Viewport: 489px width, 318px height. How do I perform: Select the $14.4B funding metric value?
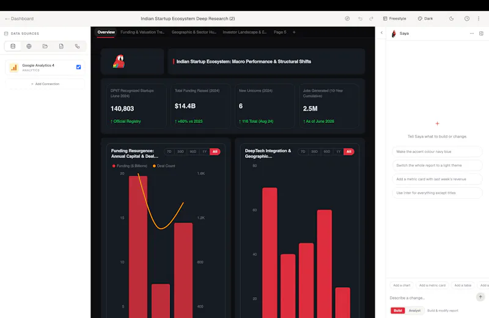185,106
